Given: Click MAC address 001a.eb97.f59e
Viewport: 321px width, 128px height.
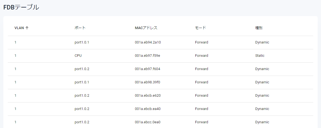Looking at the screenshot, I should 148,56.
